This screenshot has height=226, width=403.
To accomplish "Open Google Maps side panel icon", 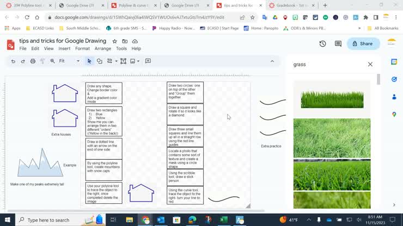I will click(x=394, y=115).
